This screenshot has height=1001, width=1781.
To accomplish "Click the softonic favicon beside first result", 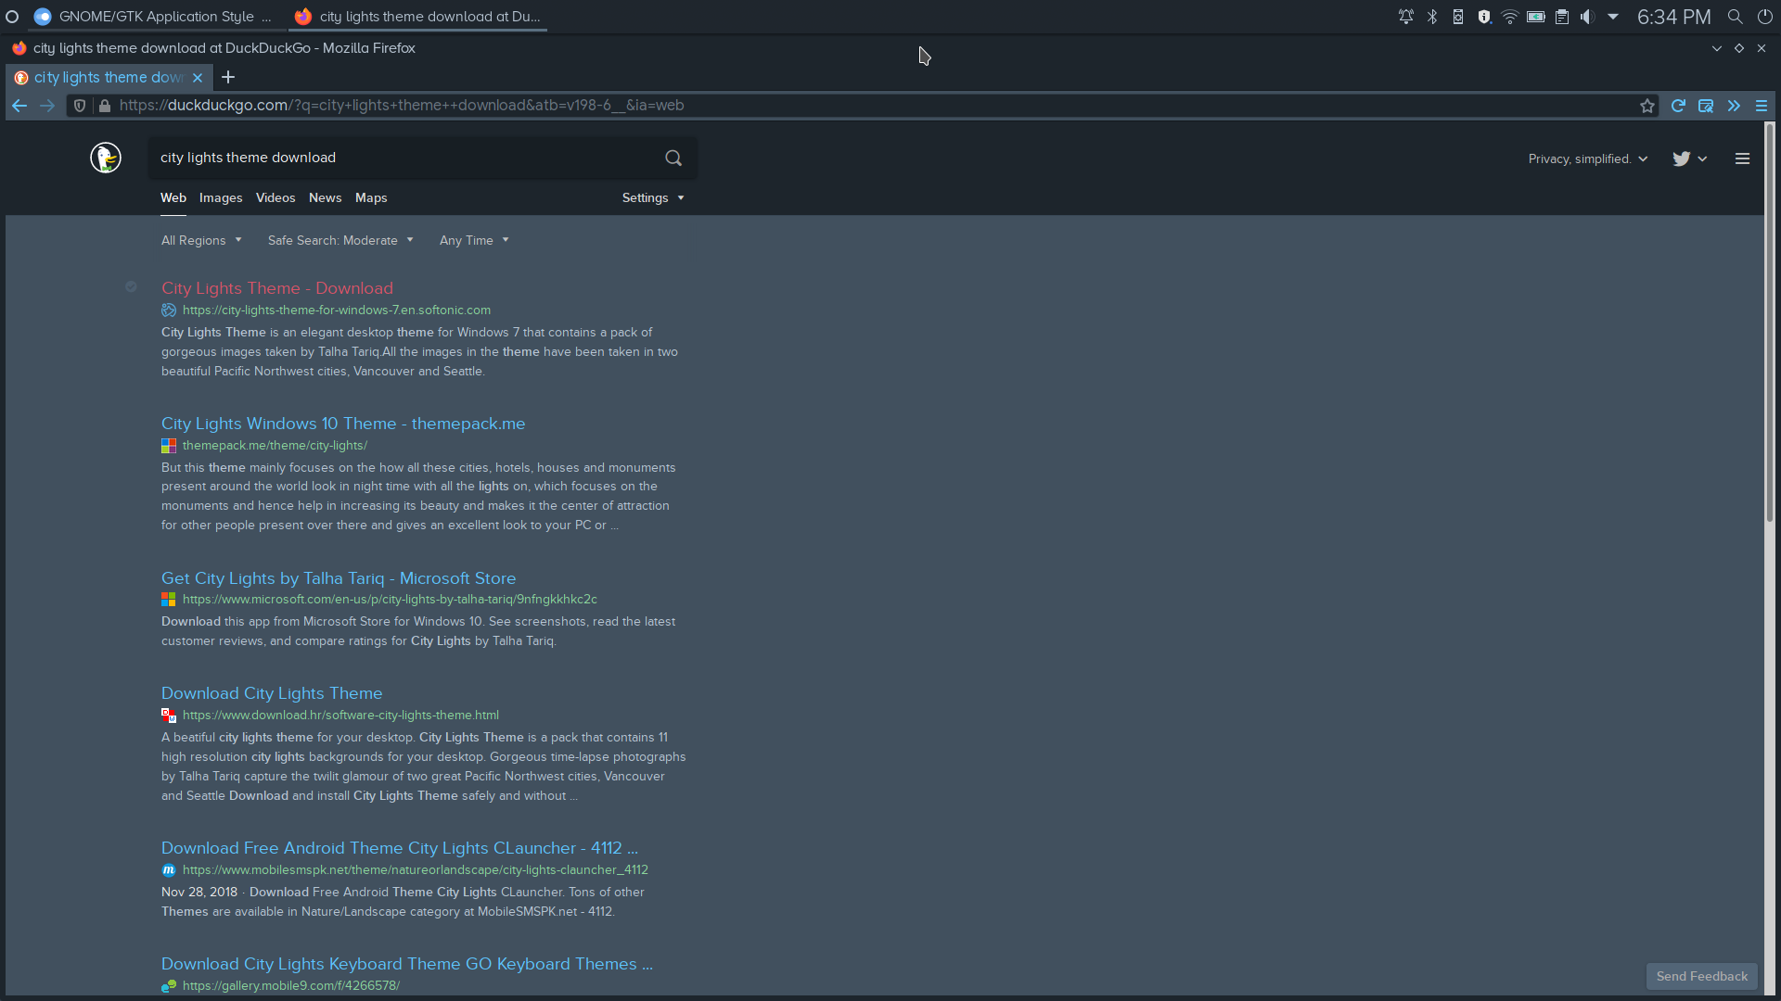I will click(x=169, y=310).
